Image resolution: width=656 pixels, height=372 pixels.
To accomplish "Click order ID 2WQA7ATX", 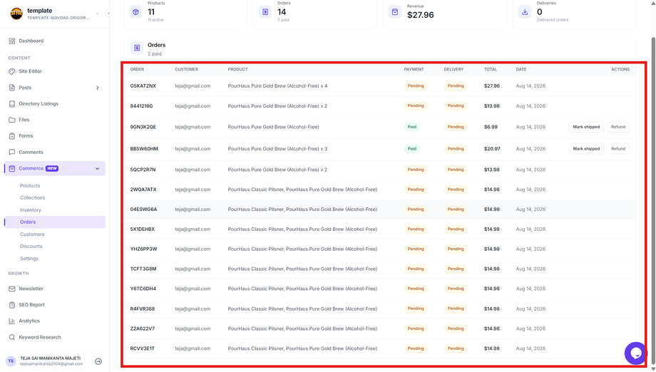I will [x=143, y=190].
